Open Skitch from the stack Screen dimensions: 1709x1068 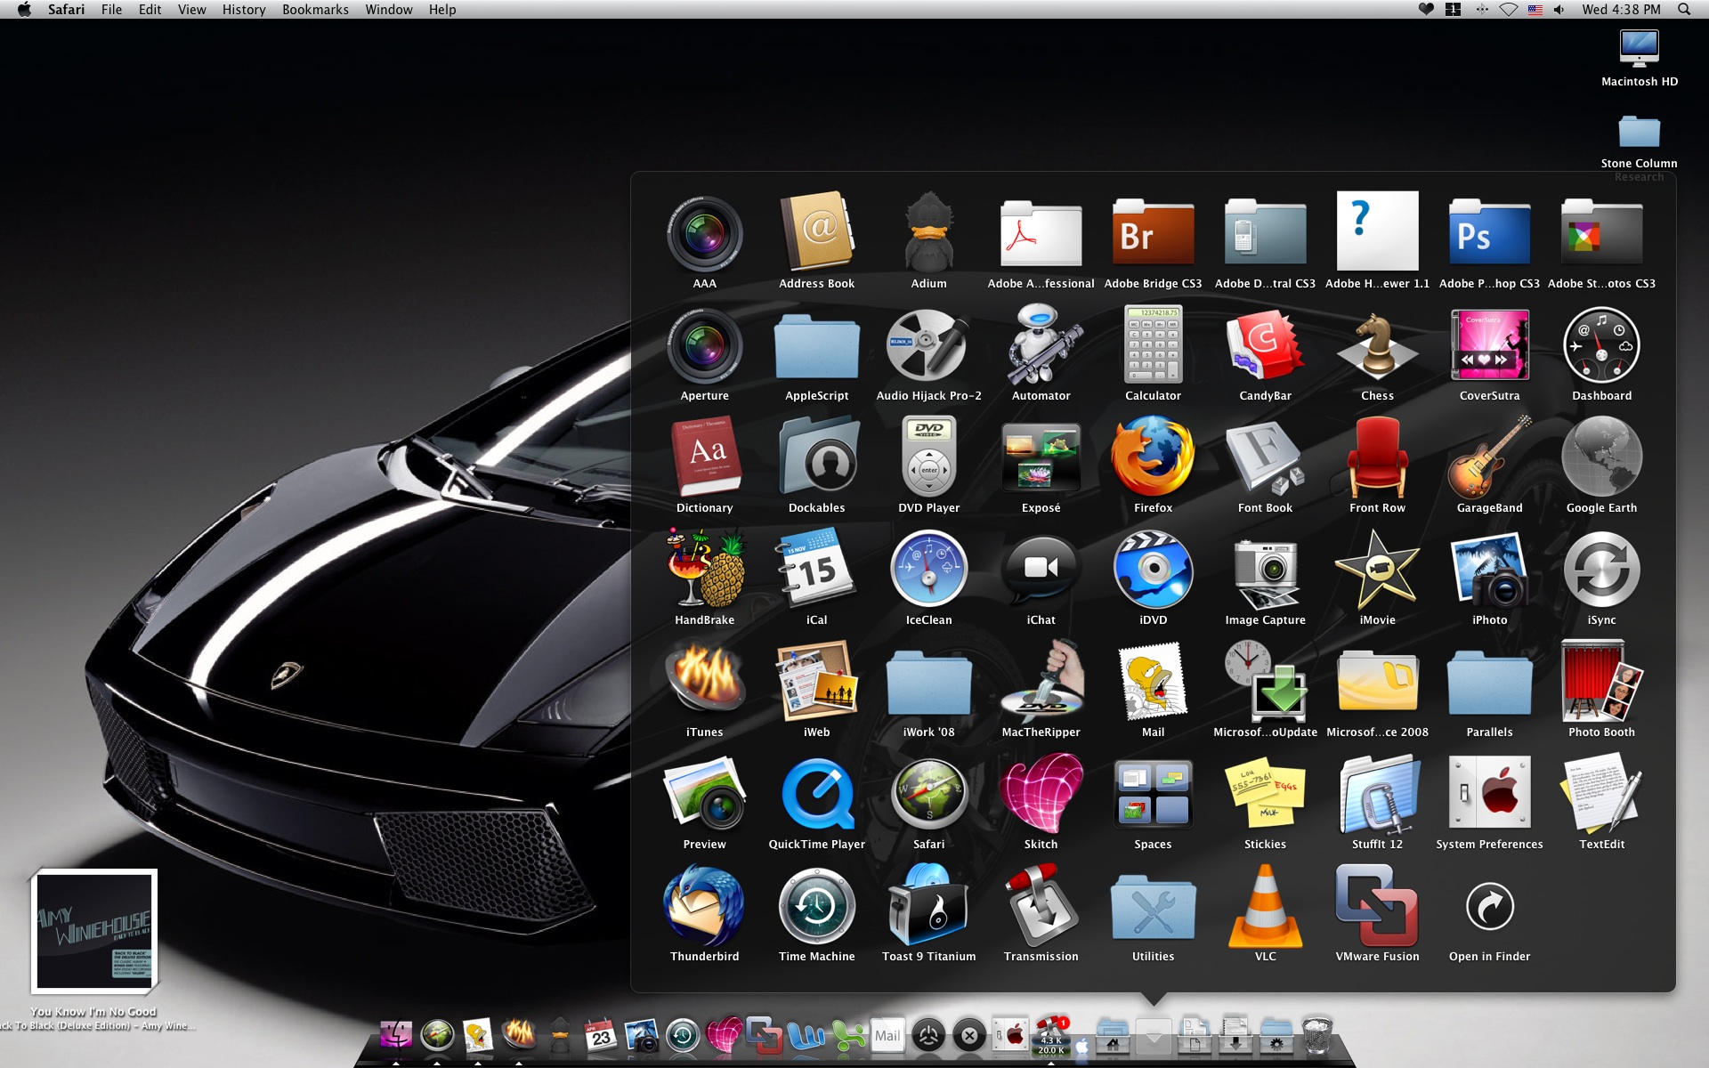click(x=1041, y=795)
